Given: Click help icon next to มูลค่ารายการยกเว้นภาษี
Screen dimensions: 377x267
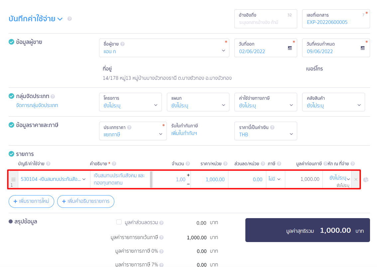Looking at the screenshot, I should (x=161, y=238).
